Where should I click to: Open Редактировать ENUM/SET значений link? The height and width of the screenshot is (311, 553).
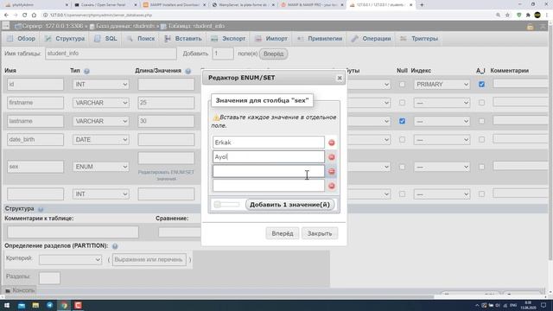point(166,175)
